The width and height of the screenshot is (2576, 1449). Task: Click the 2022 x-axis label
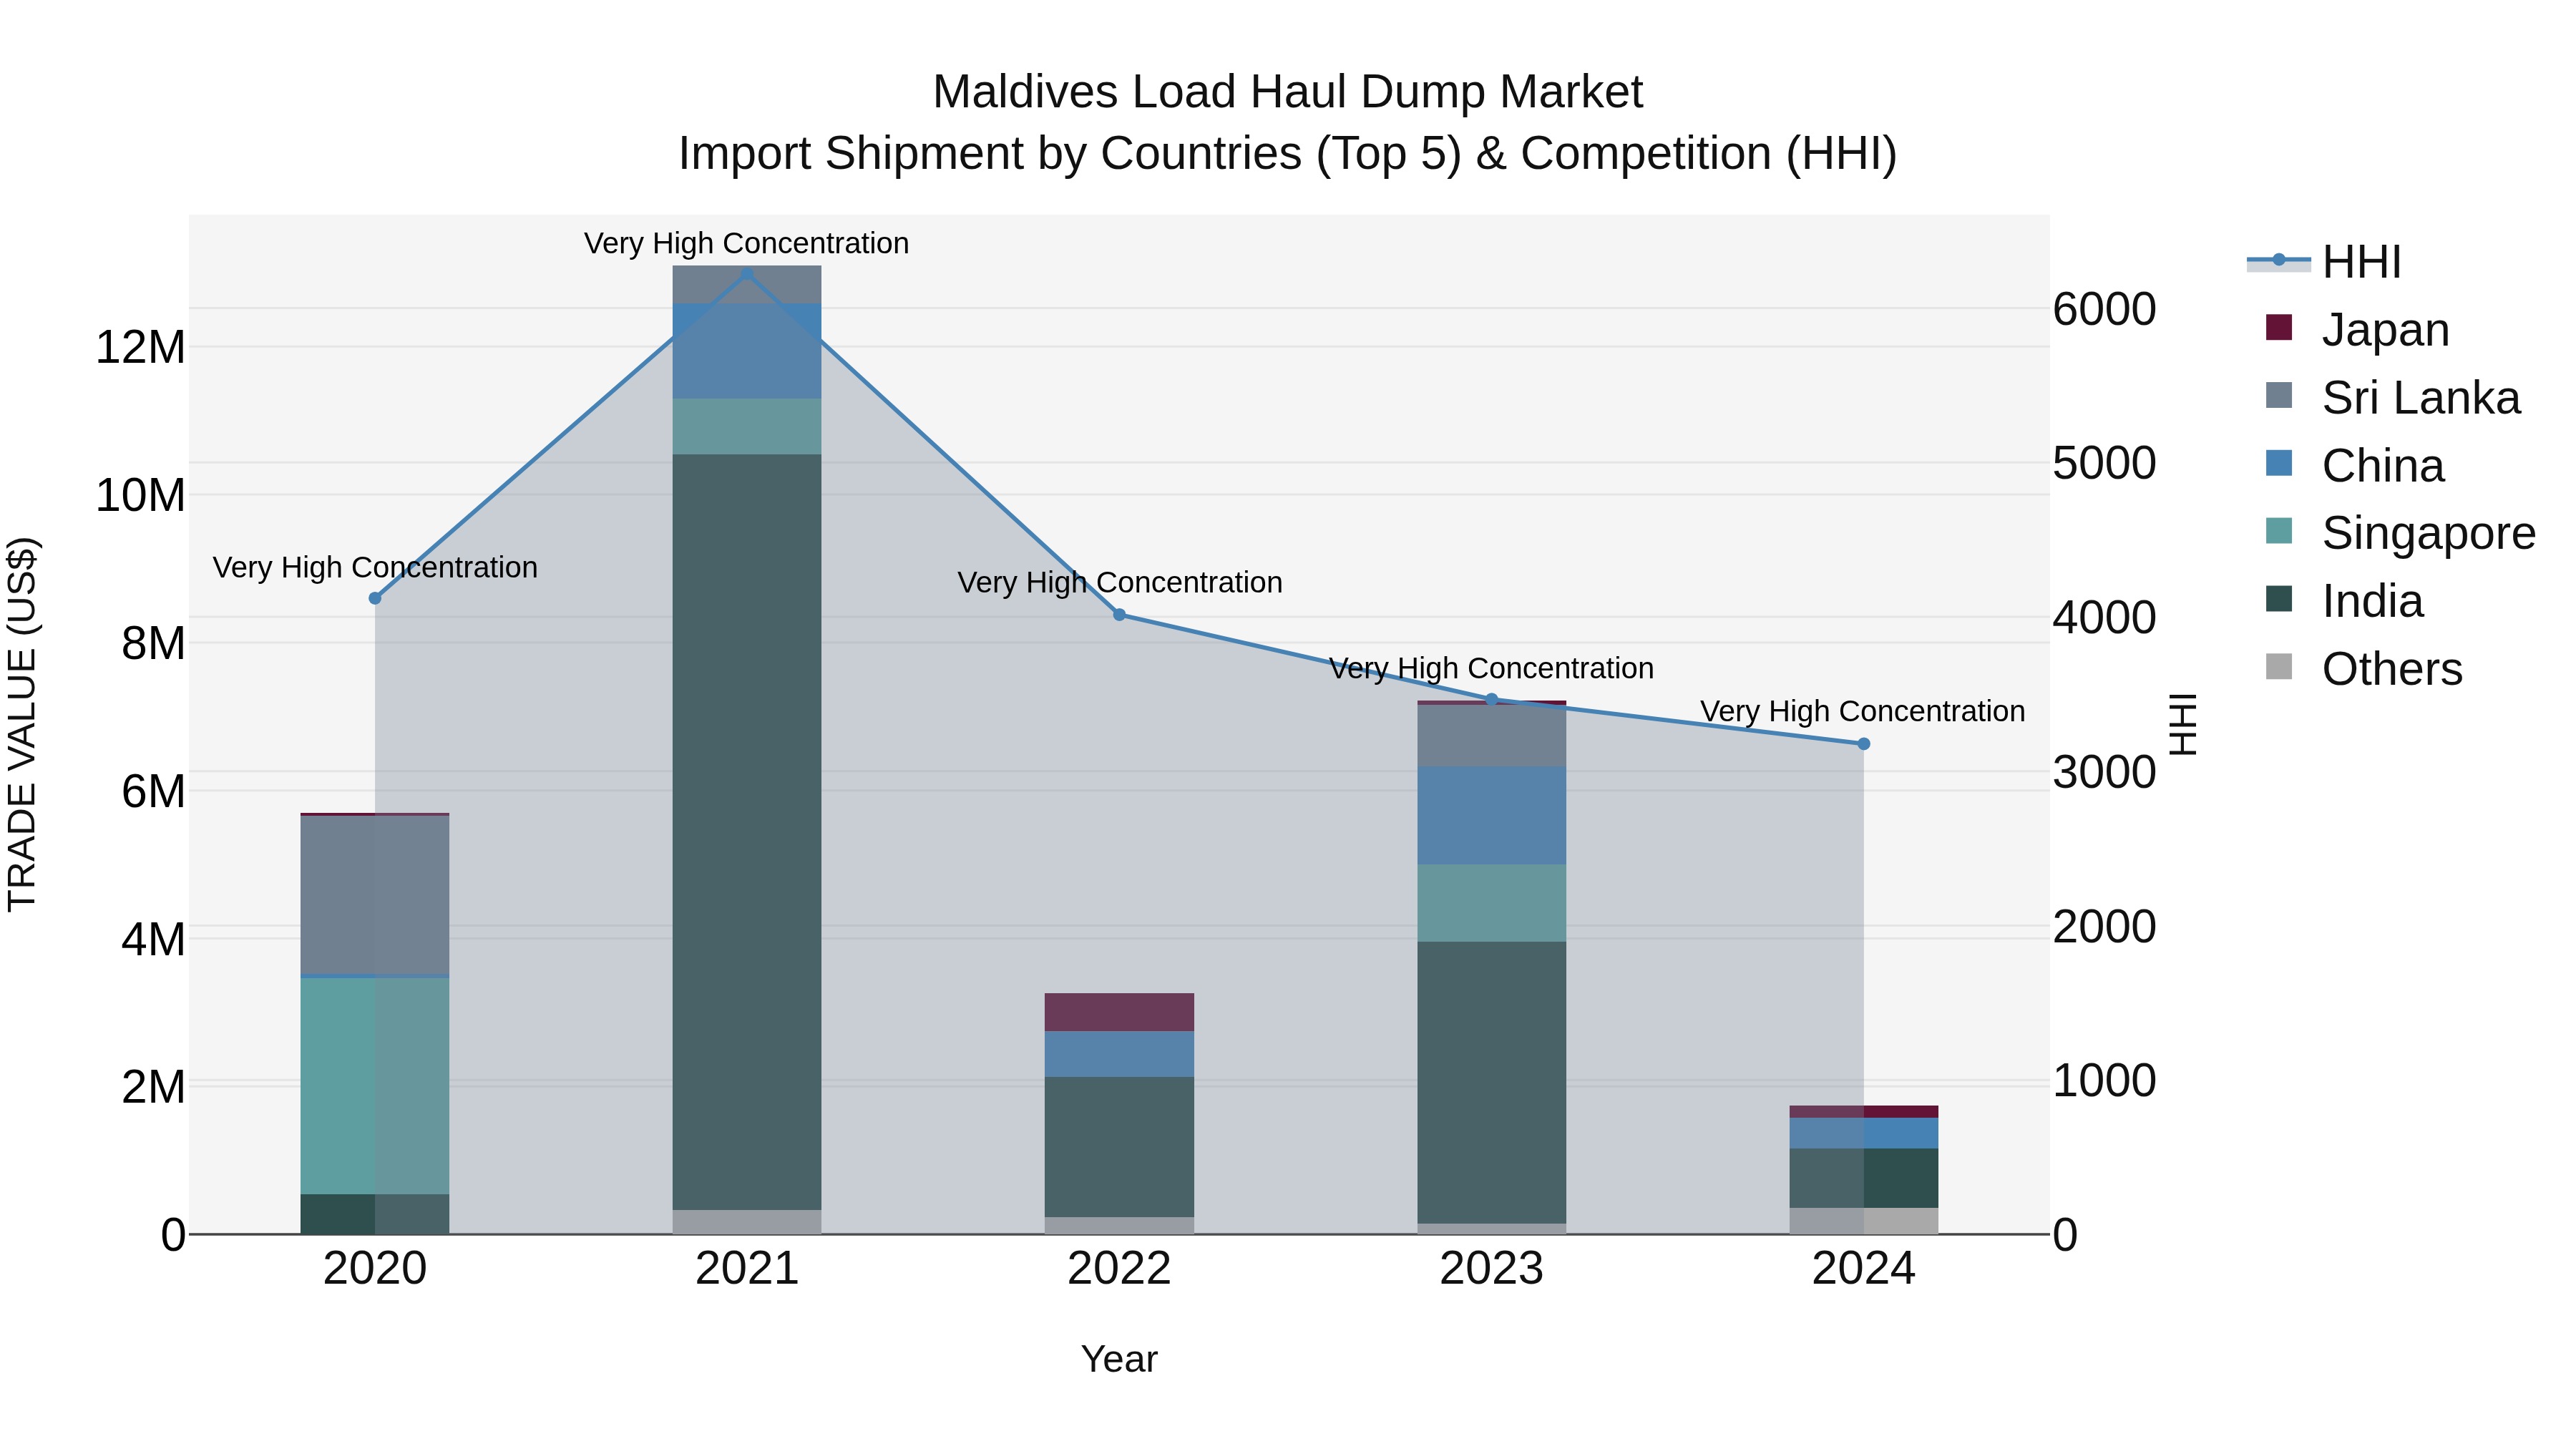click(x=1119, y=1269)
